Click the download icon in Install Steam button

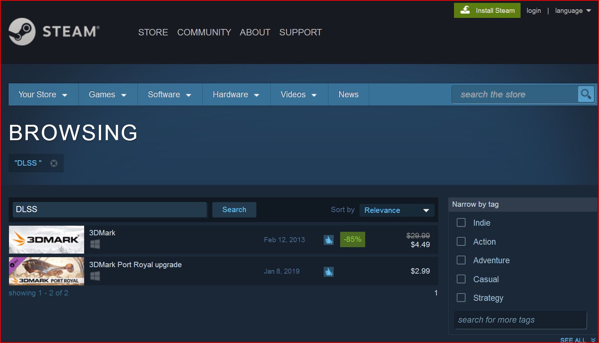tap(465, 10)
